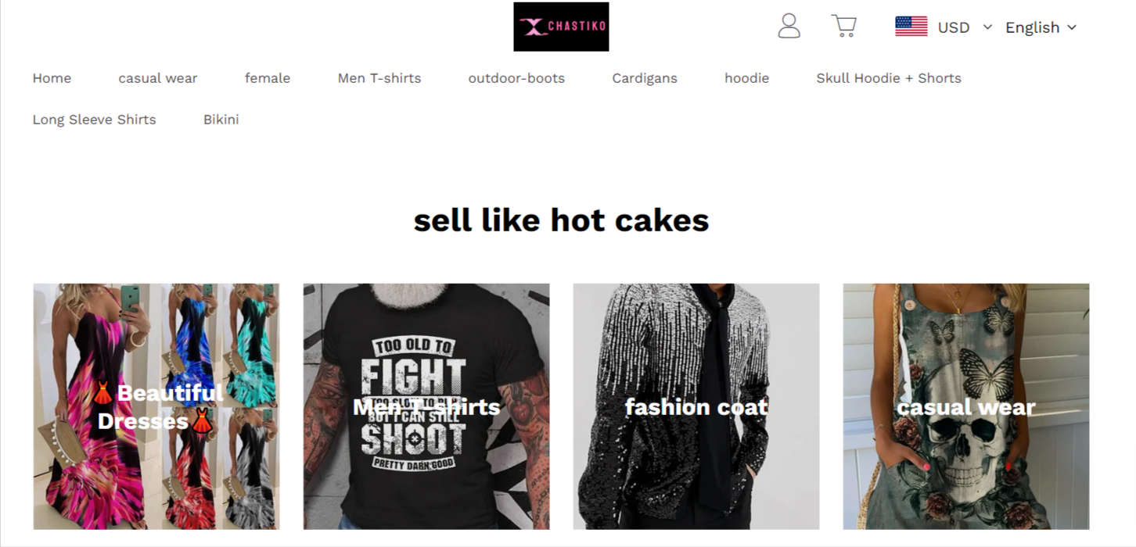This screenshot has width=1136, height=547.
Task: Click the US flag icon
Action: click(x=911, y=27)
